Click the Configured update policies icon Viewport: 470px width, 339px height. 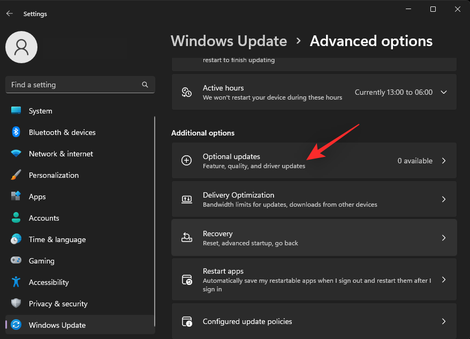[x=186, y=321]
